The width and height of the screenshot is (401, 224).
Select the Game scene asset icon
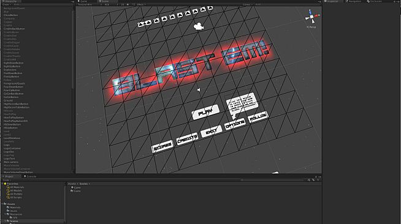coord(72,187)
